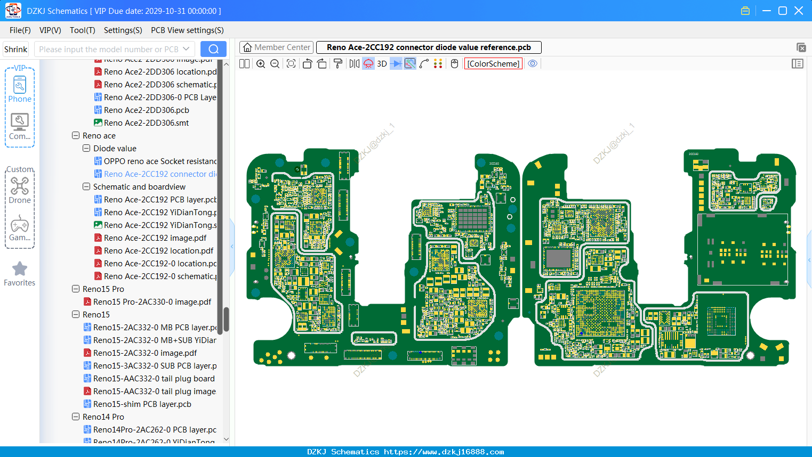Fit the board to the window
Image resolution: width=812 pixels, height=457 pixels.
click(x=291, y=64)
